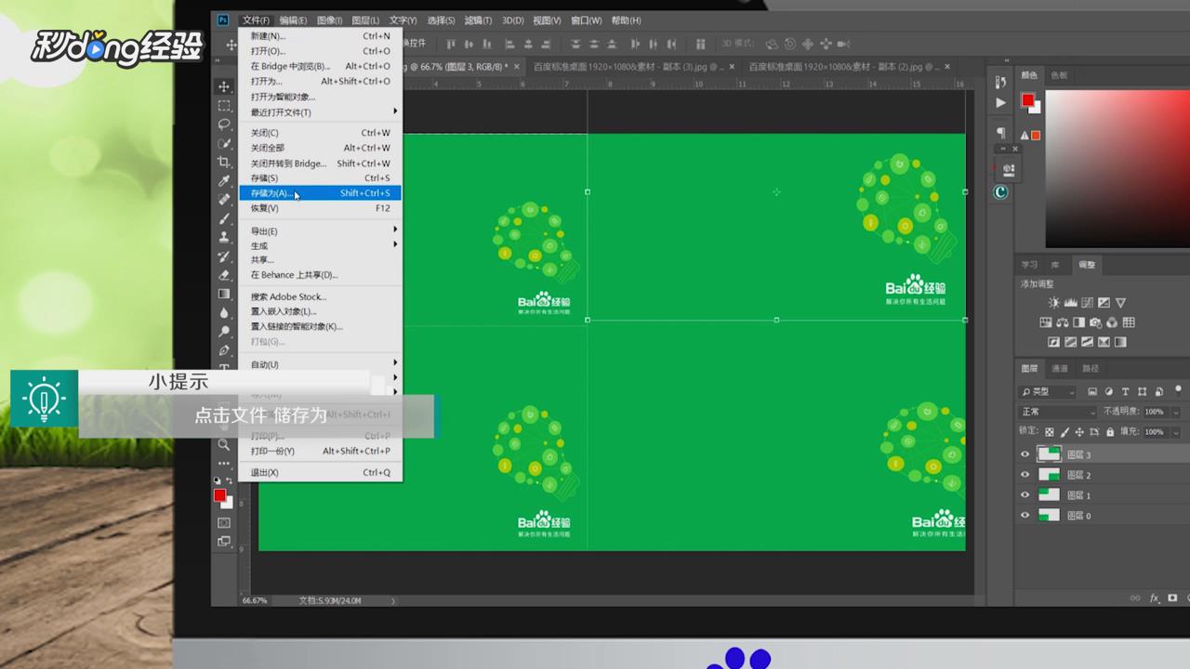
Task: Select the Rectangular Marquee tool
Action: click(x=224, y=105)
